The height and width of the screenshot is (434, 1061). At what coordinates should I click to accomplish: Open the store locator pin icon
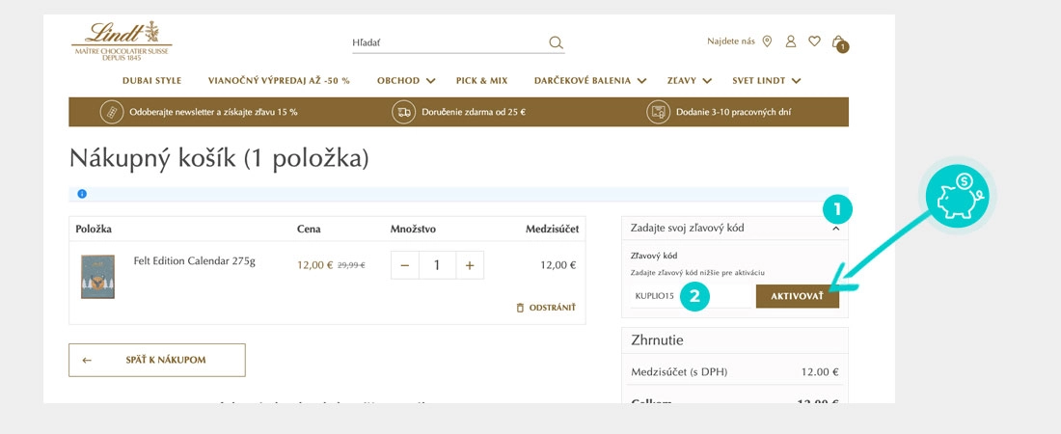767,41
